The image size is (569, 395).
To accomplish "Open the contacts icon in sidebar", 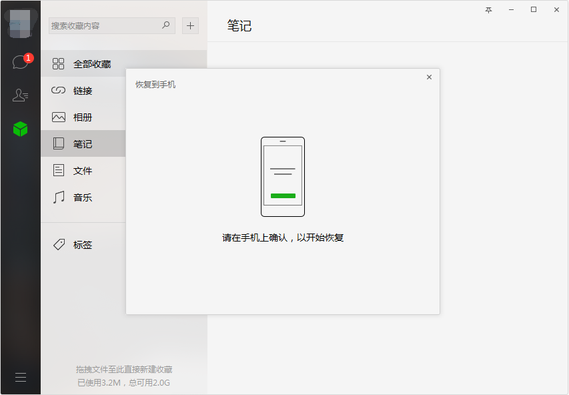I will click(20, 95).
